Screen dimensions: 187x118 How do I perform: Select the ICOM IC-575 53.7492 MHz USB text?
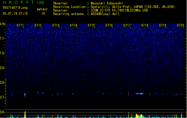click(x=119, y=10)
